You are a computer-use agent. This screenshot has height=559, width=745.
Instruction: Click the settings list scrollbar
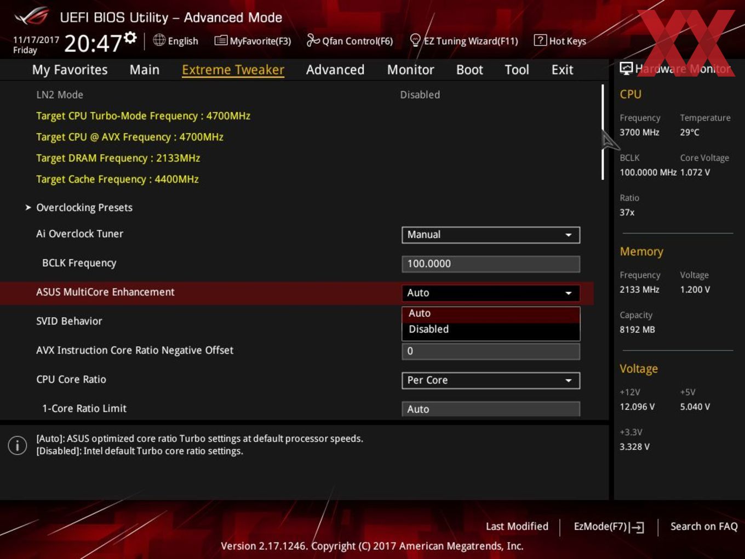coord(603,132)
